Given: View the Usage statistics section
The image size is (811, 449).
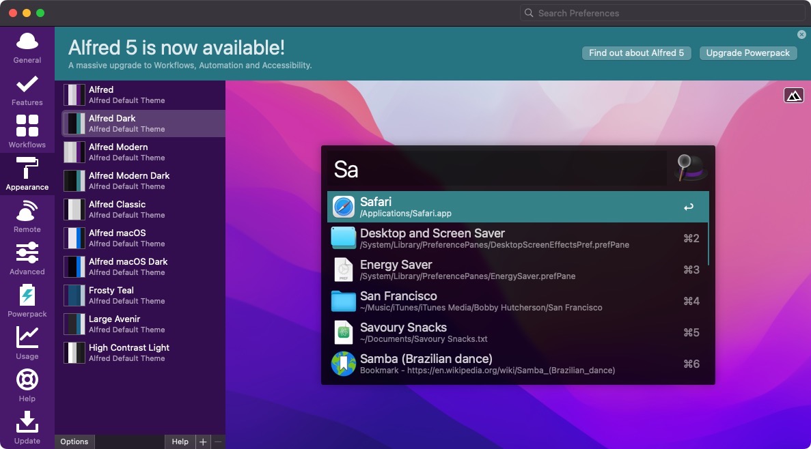Looking at the screenshot, I should (x=27, y=345).
